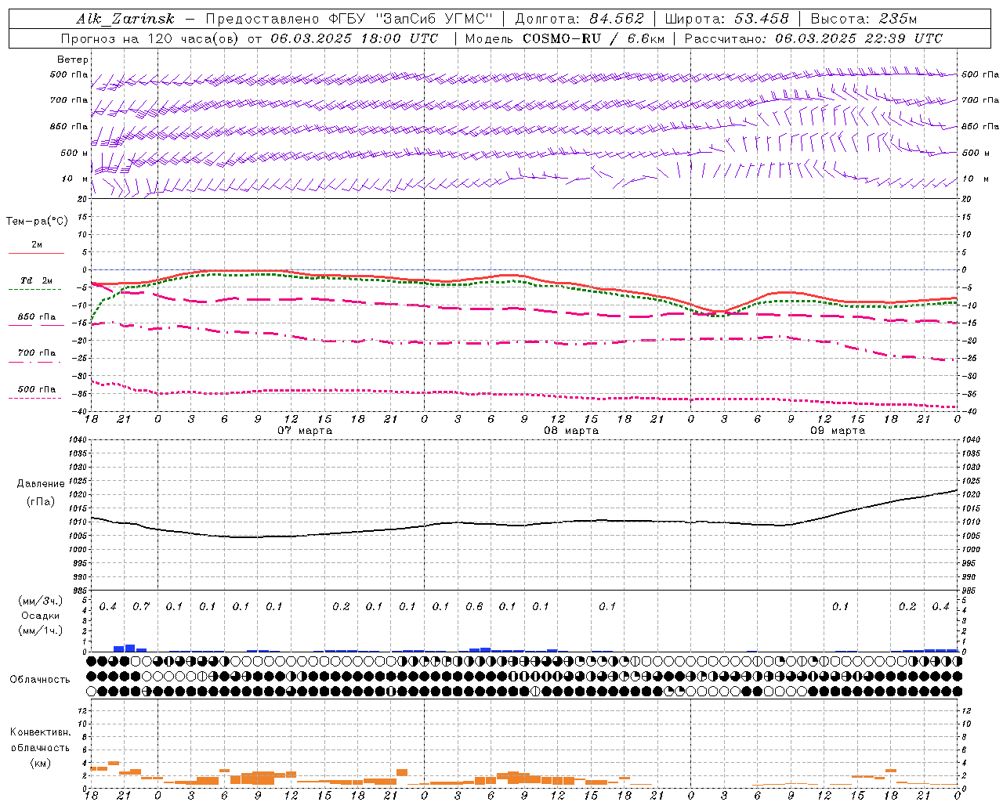Click the precipitation value '0.6'
The height and width of the screenshot is (802, 1003).
[474, 607]
